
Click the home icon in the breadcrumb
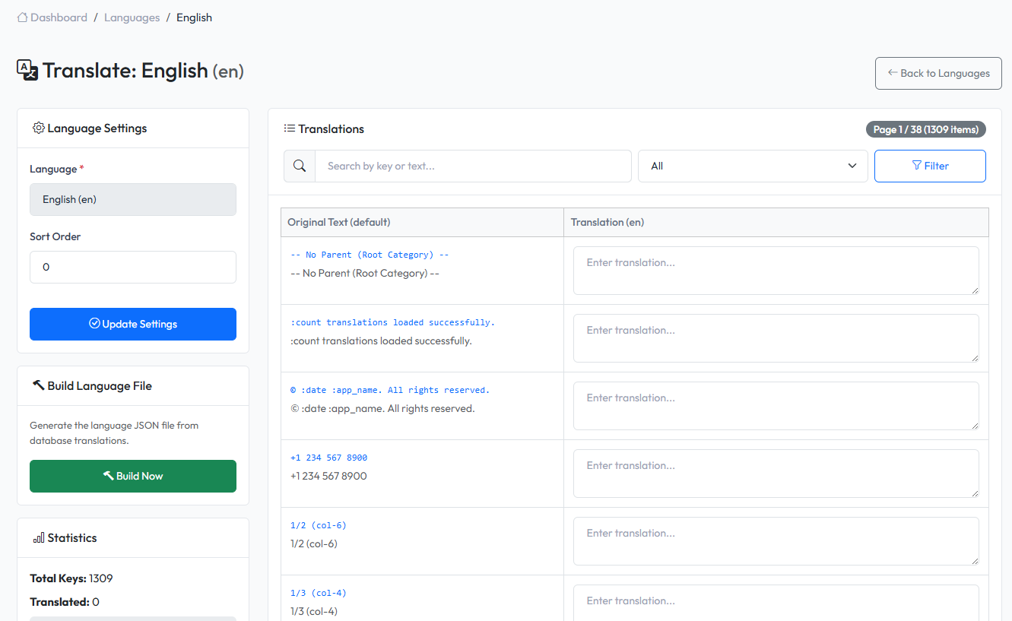point(21,17)
